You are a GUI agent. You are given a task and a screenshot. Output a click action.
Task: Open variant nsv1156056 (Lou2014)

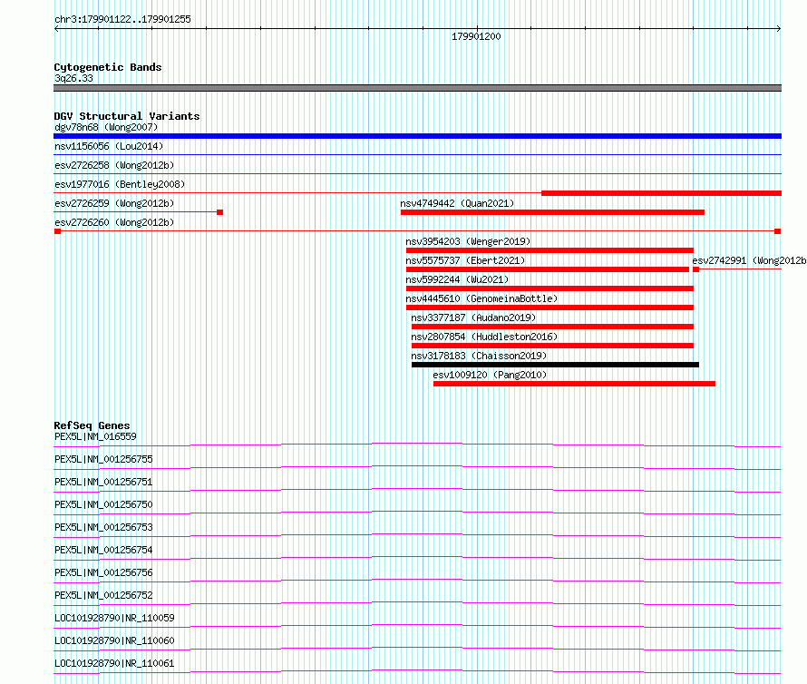[109, 146]
